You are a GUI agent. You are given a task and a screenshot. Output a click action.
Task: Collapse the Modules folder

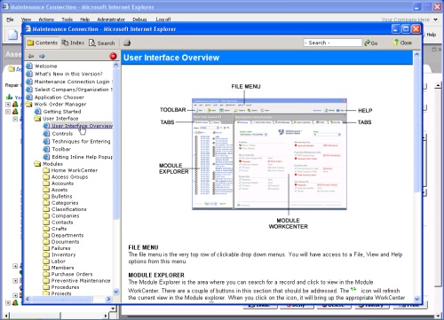pos(37,164)
